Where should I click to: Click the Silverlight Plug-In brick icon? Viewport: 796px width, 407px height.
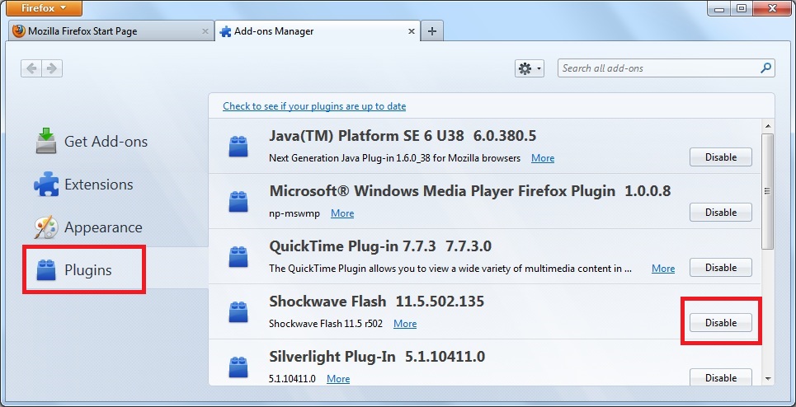tap(238, 367)
